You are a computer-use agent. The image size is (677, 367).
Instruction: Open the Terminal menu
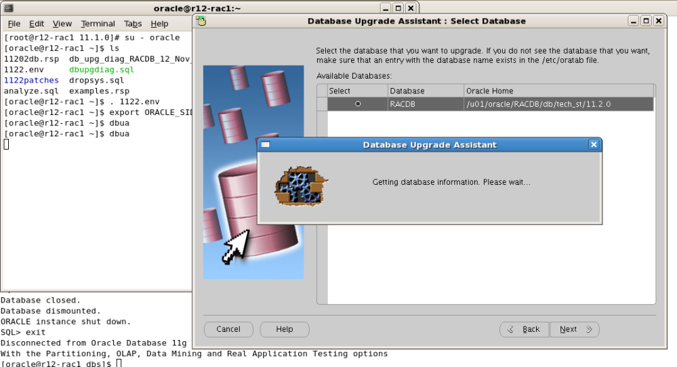(98, 24)
